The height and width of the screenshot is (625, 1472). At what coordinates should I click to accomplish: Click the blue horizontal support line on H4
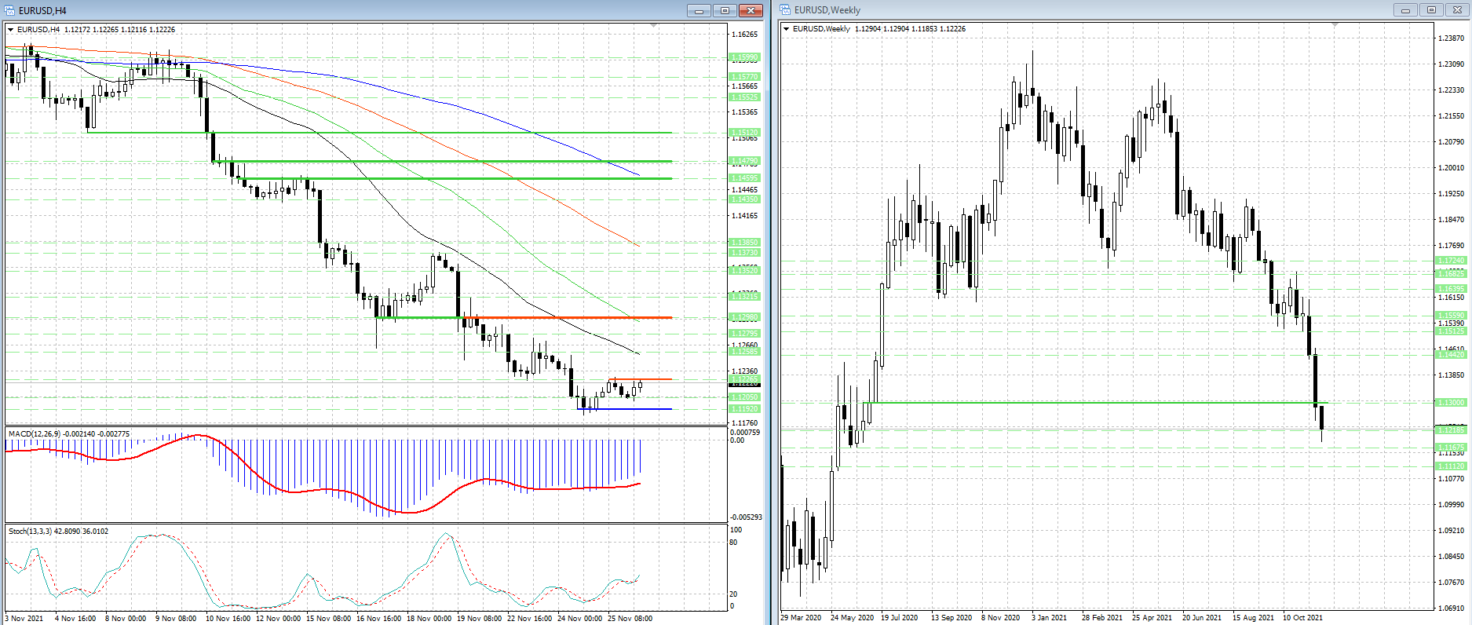tap(624, 409)
